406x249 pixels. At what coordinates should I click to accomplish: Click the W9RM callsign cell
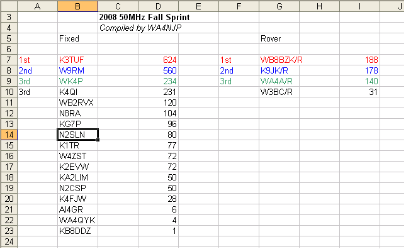pos(77,70)
